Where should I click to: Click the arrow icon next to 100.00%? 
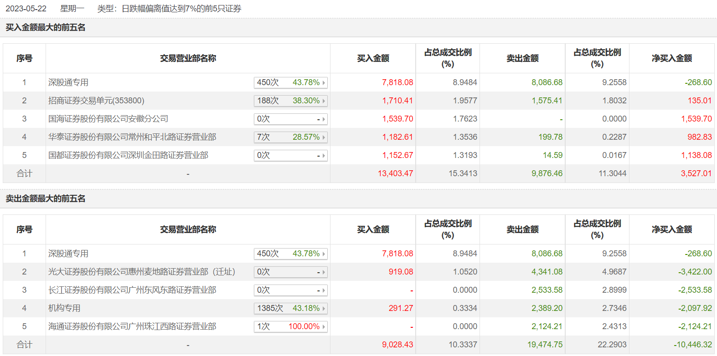[324, 327]
